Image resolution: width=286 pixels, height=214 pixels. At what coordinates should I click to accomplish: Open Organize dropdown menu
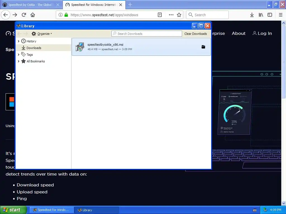pyautogui.click(x=42, y=34)
